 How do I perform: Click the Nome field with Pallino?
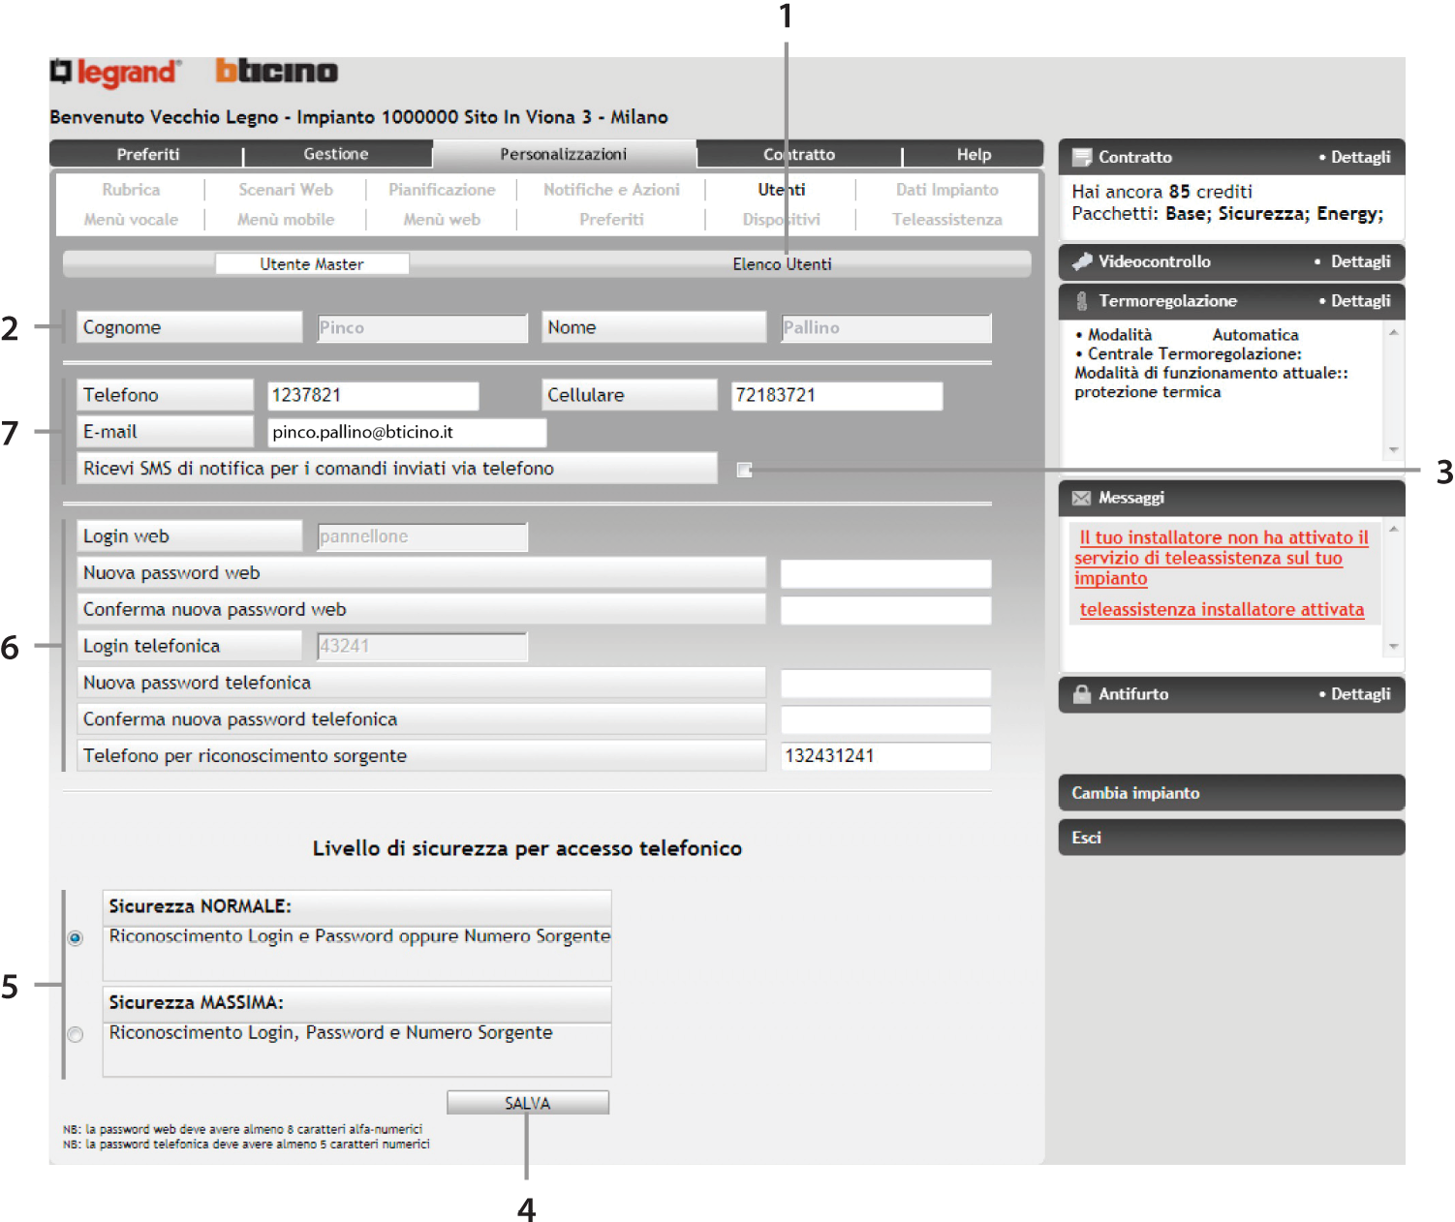pyautogui.click(x=886, y=327)
